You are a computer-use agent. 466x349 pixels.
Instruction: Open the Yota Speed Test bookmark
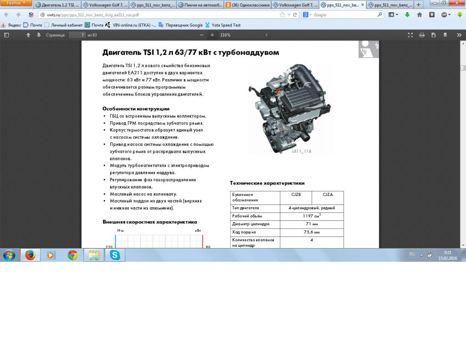tap(223, 25)
